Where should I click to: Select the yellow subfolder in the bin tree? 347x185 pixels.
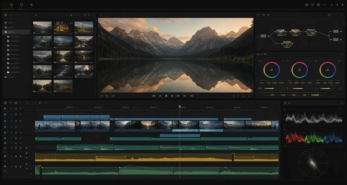pyautogui.click(x=8, y=72)
